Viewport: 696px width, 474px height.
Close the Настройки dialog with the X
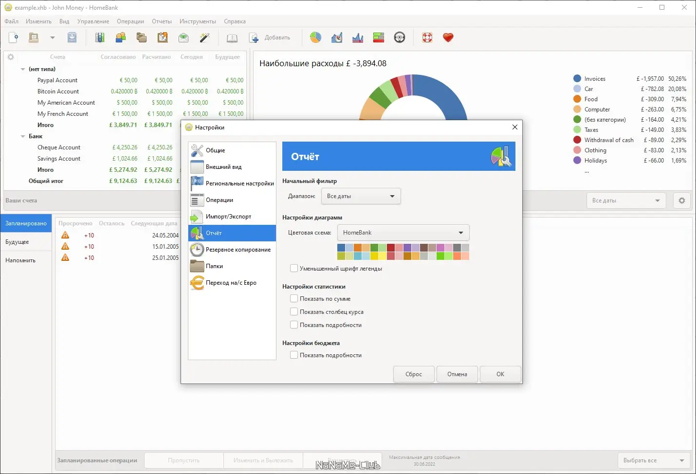click(514, 127)
